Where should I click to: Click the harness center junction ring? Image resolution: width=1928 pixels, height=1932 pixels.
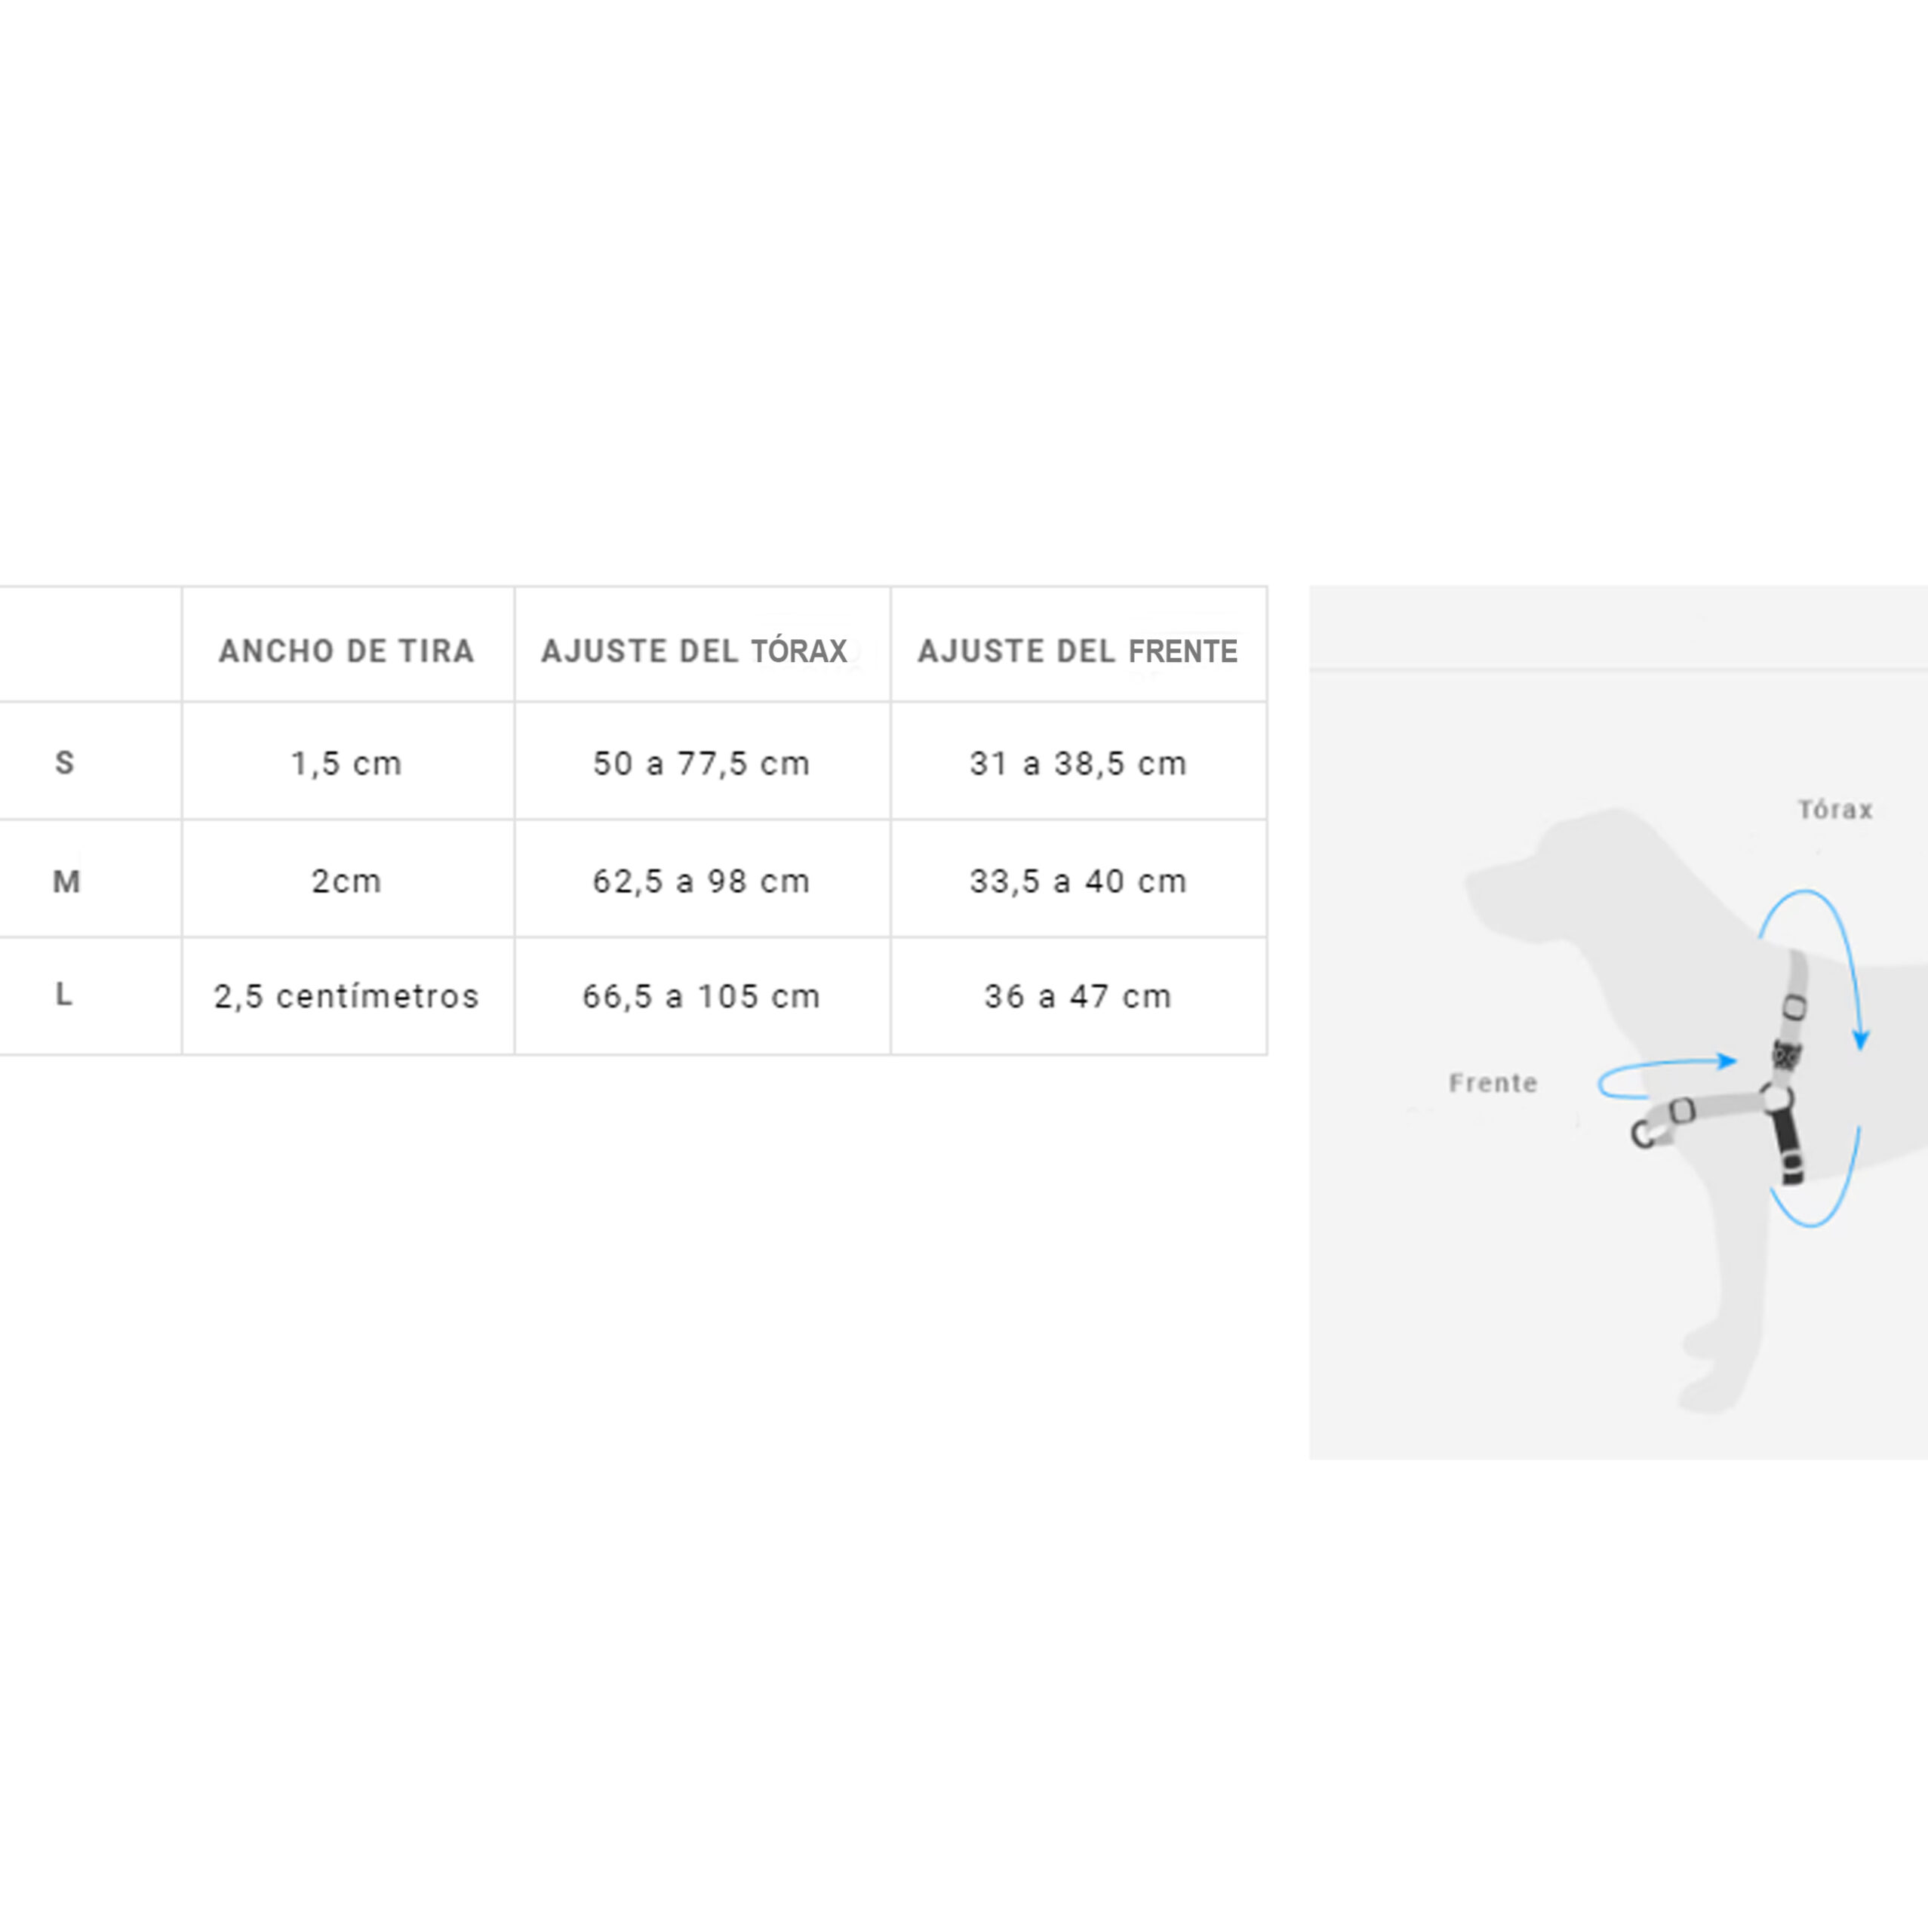(1777, 1098)
